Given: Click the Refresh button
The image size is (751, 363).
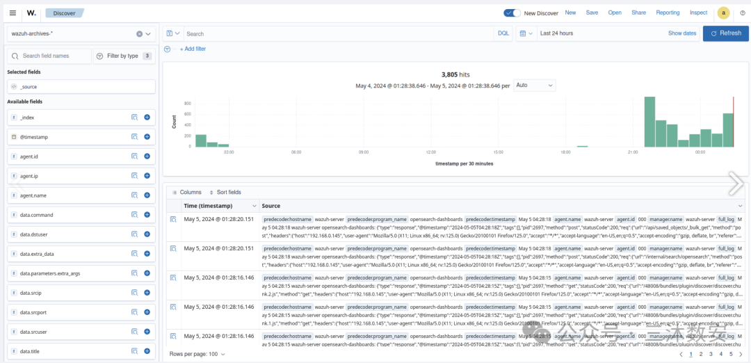Looking at the screenshot, I should [725, 33].
